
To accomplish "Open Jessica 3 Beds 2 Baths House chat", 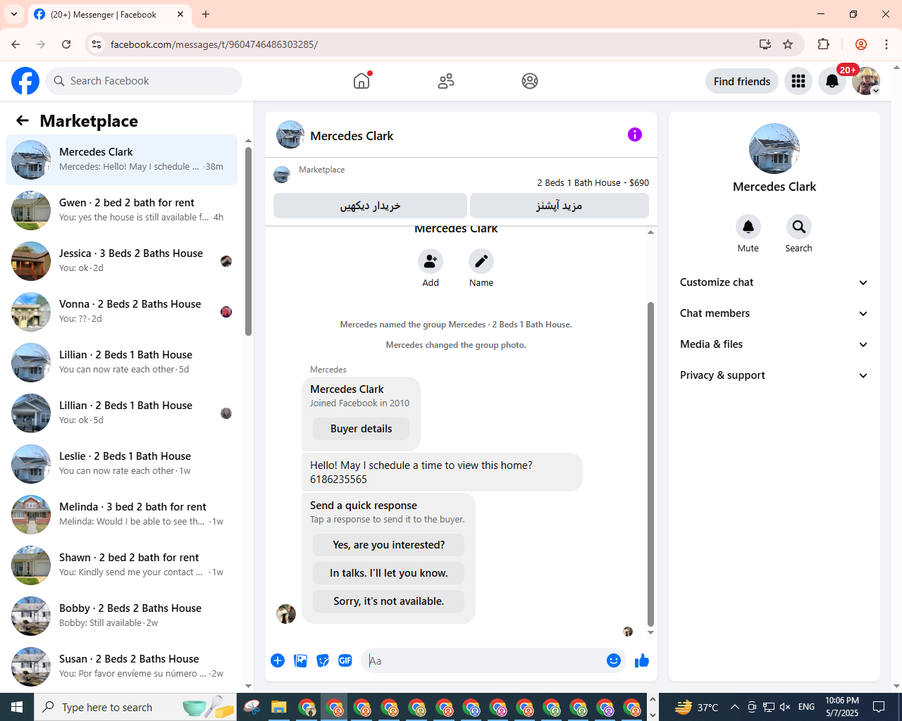I will (x=121, y=261).
